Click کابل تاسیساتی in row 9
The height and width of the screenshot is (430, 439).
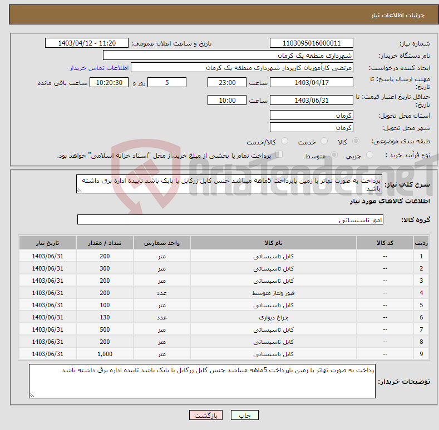pos(274,354)
